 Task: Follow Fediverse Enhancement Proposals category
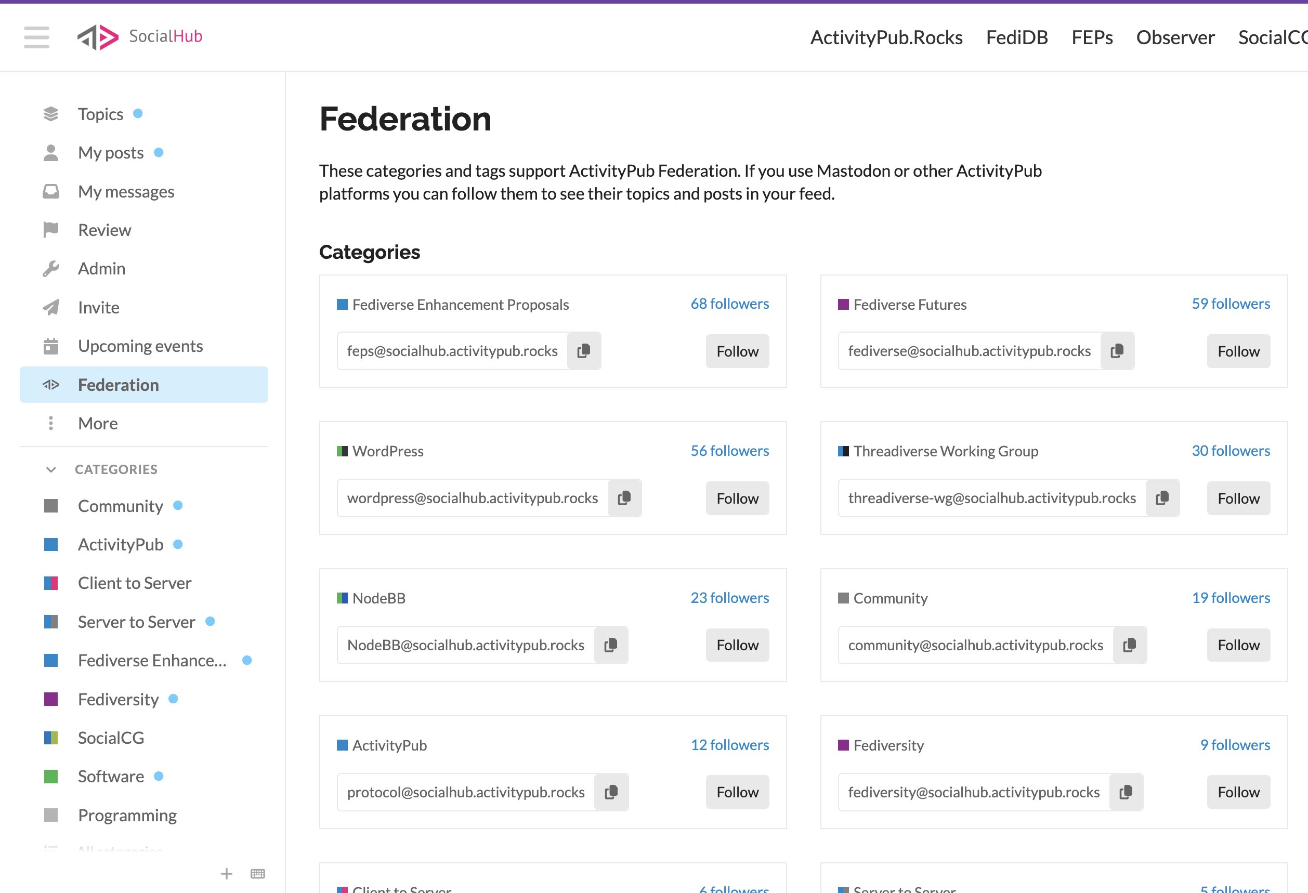[x=737, y=351]
